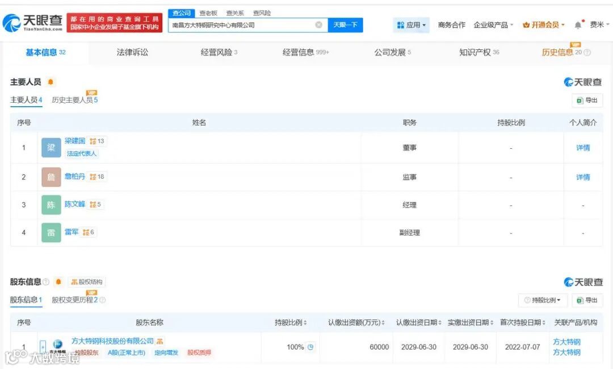Viewport: 613px width, 369px height.
Task: Select the 主要人员 4 sub-tab
Action: (26, 100)
